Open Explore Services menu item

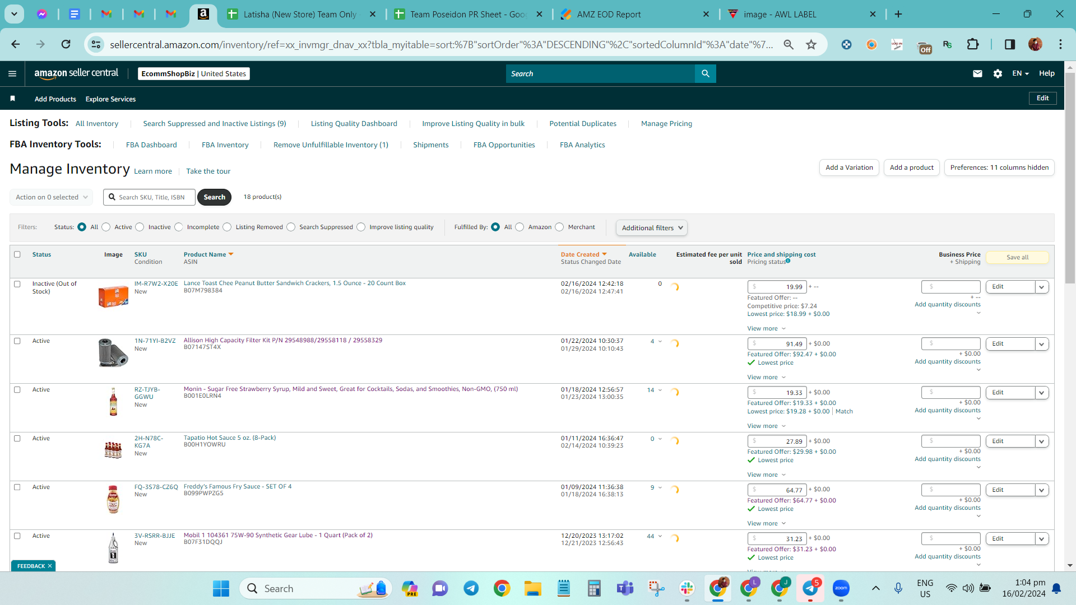[110, 99]
